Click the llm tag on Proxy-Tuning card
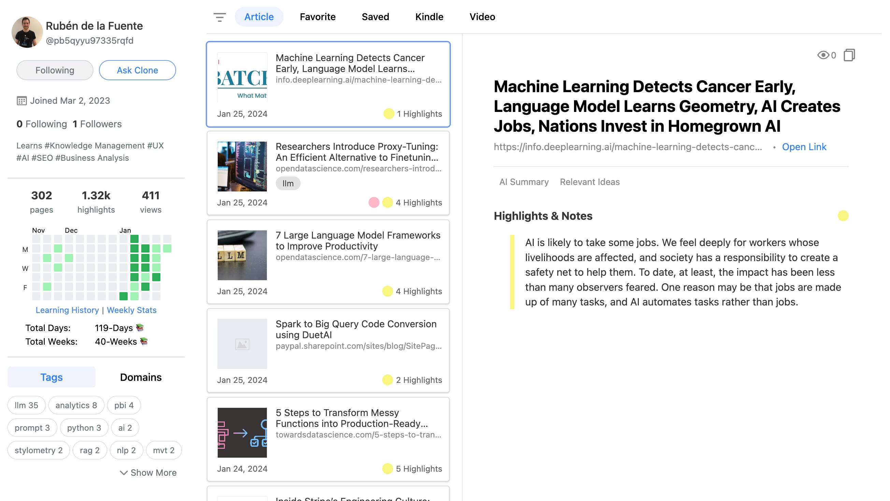Viewport: 890px width, 501px height. (x=288, y=183)
